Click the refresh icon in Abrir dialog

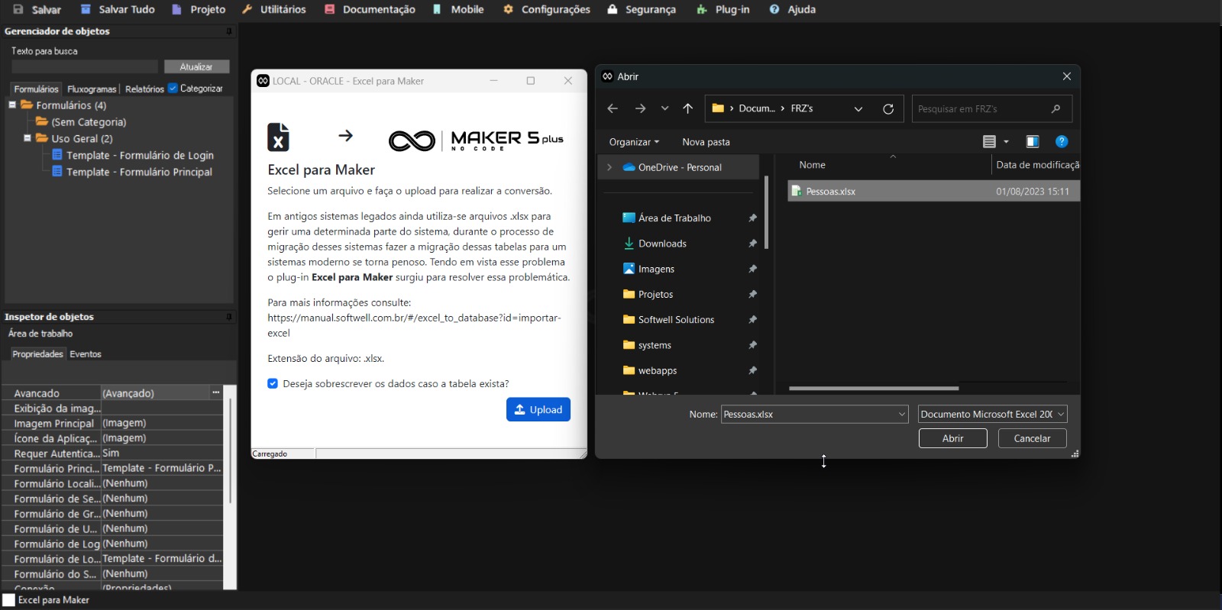pos(887,108)
